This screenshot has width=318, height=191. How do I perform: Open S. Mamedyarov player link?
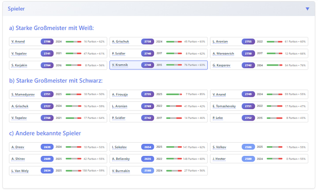(24, 94)
